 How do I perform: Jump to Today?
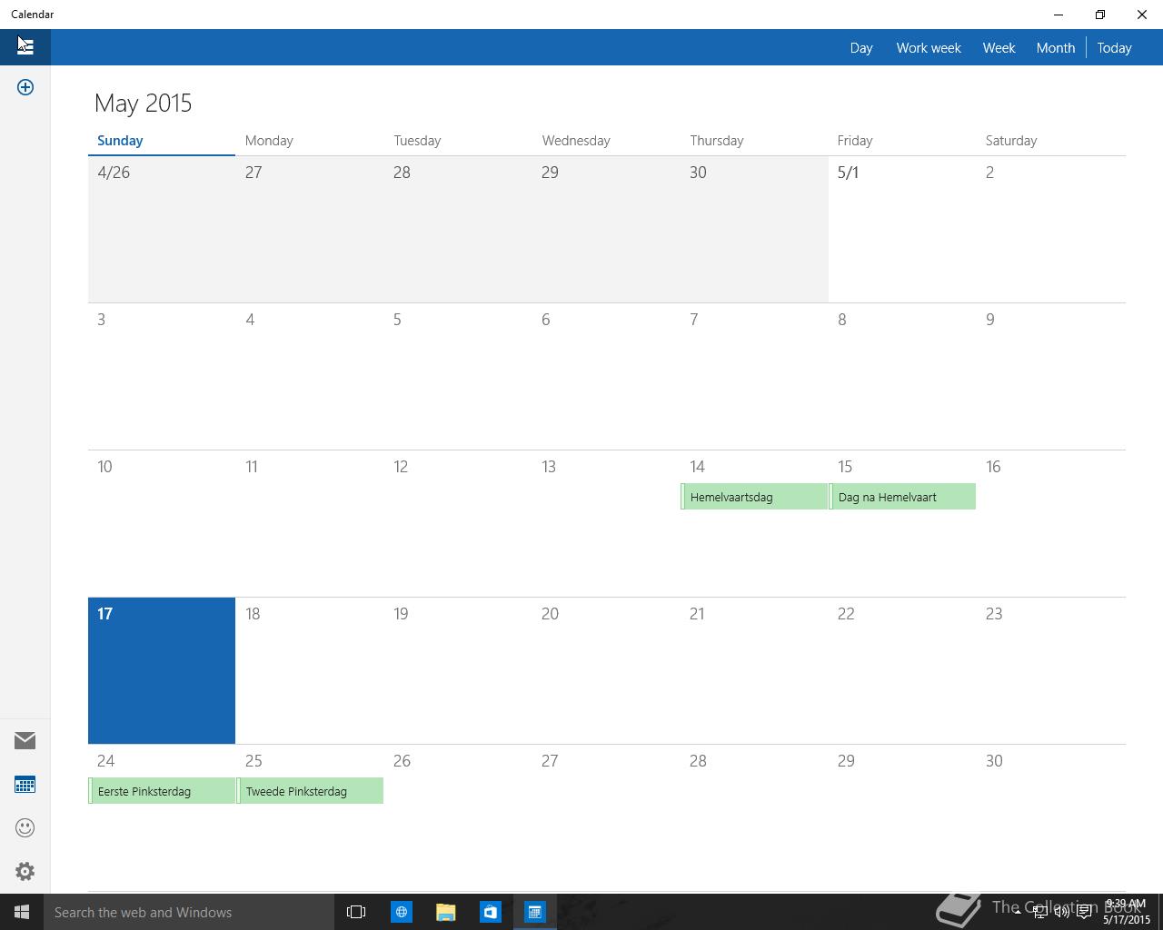[1114, 47]
